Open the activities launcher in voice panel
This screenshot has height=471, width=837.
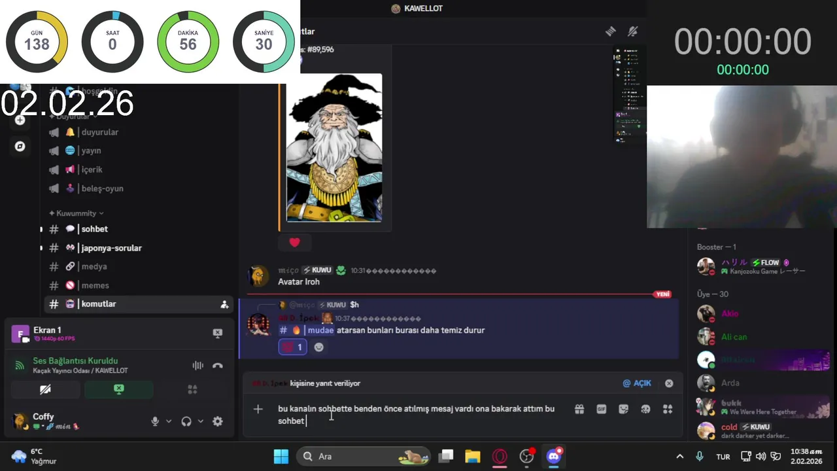(192, 389)
